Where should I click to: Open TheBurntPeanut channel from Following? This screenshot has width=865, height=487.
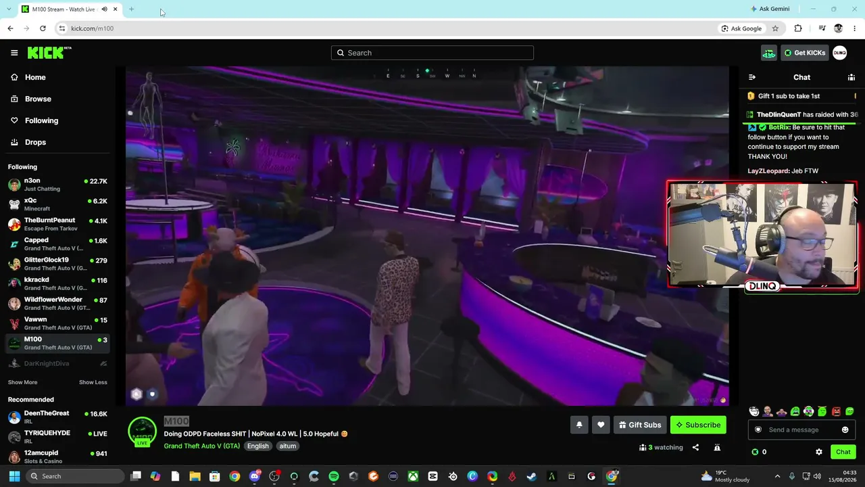point(57,224)
